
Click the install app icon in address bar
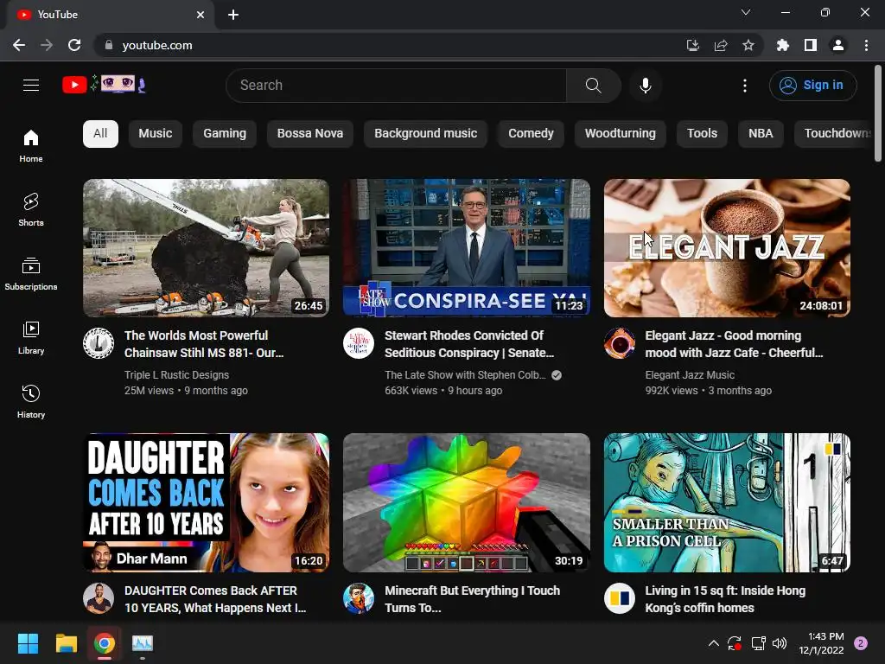tap(692, 45)
